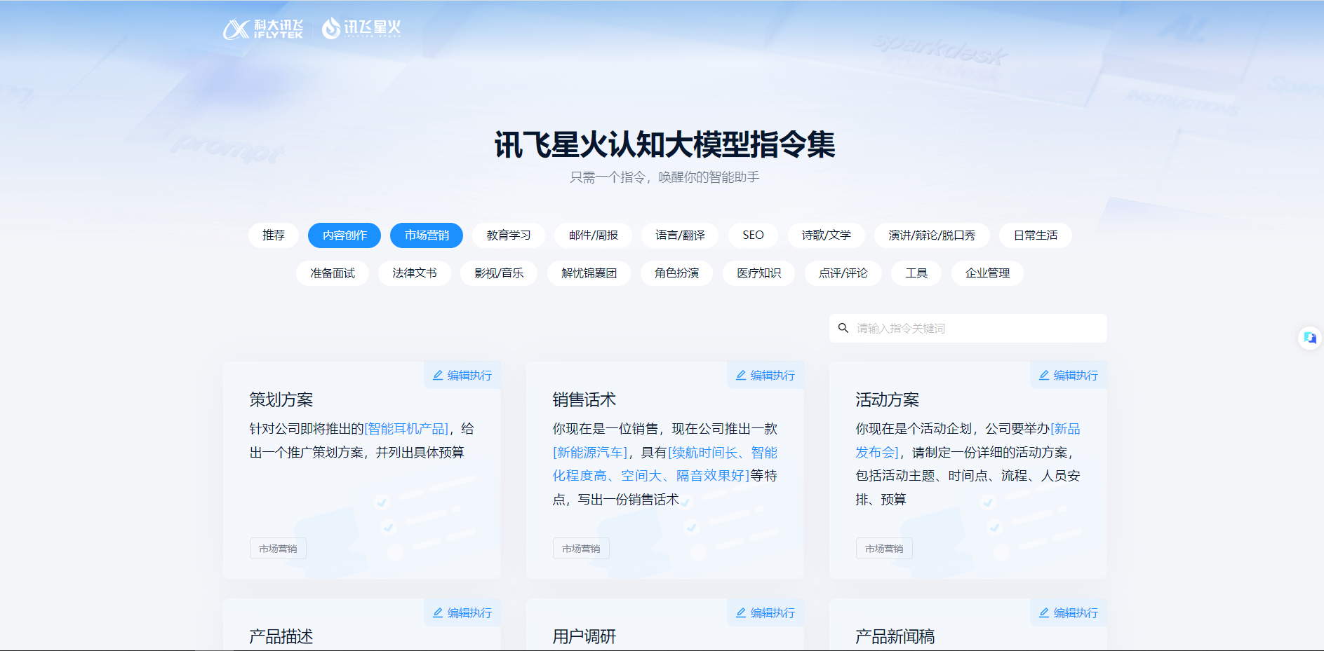
Task: Toggle the 内容创作 category filter
Action: point(345,235)
